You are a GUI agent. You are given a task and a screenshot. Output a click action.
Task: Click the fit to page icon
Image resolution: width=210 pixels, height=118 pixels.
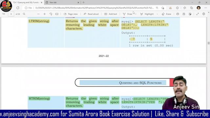click(57, 14)
